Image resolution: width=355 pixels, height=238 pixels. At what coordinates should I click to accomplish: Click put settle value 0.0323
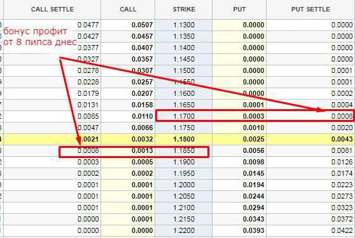[x=342, y=208]
